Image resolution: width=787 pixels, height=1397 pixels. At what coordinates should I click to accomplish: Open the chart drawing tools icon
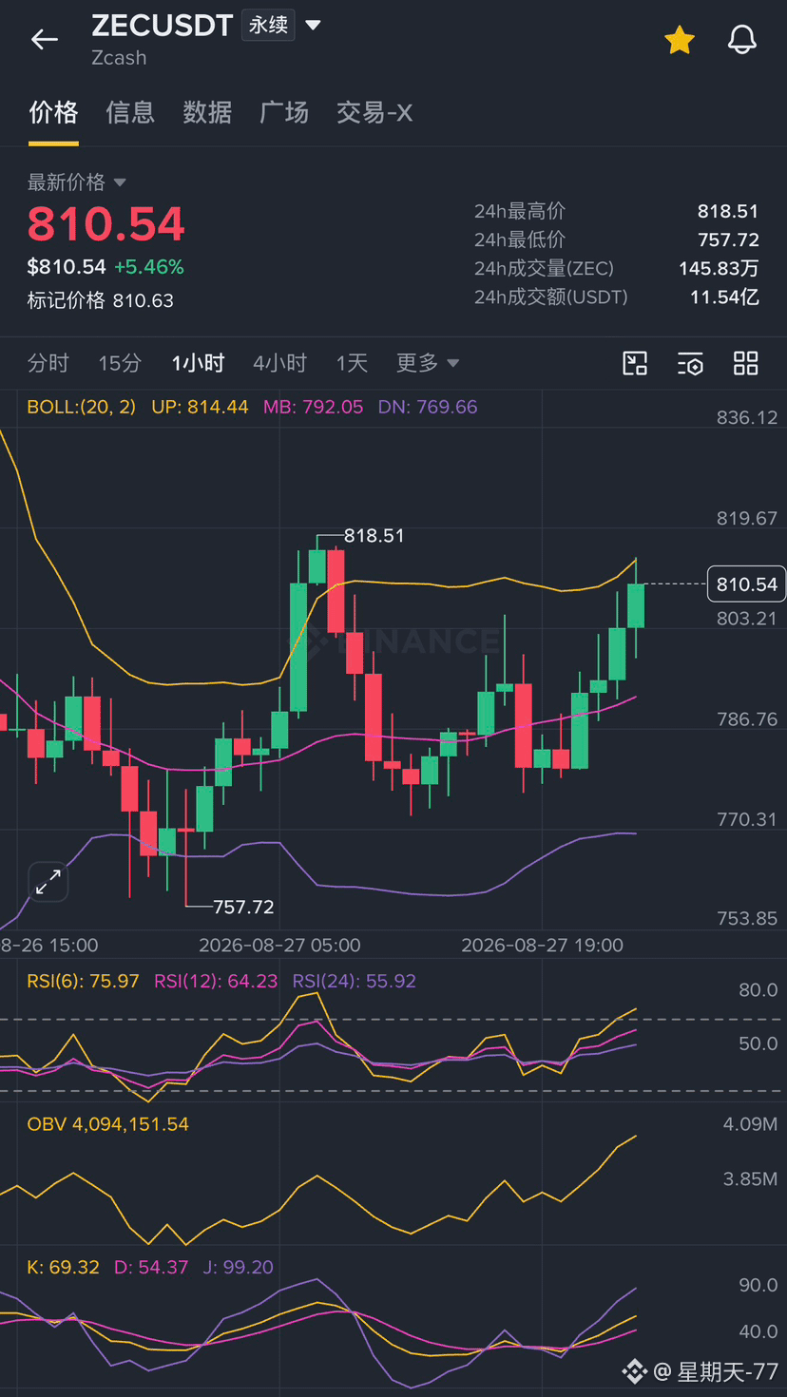(x=635, y=363)
